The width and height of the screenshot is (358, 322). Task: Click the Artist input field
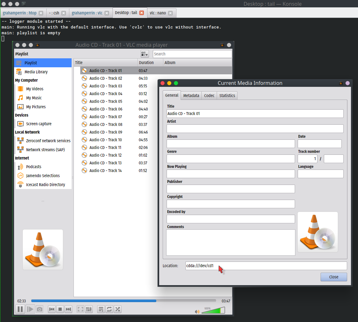[255, 128]
